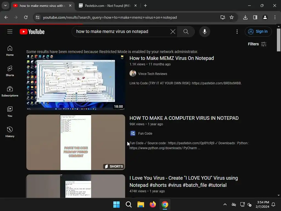Open video How to Make MEMZ Virus On Notepad
The image size is (281, 211).
(172, 58)
